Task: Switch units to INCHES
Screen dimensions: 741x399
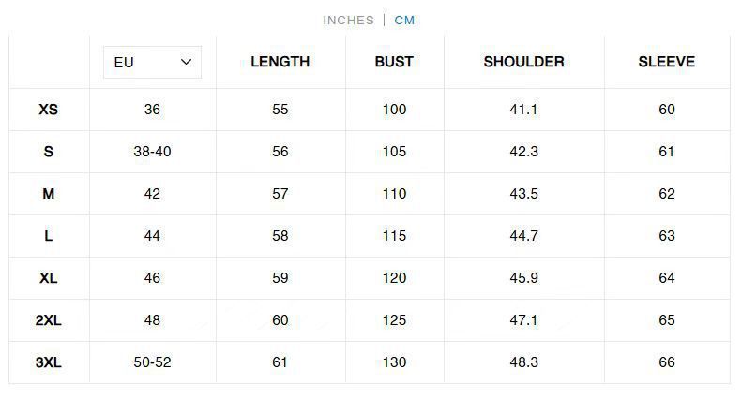Action: click(348, 20)
